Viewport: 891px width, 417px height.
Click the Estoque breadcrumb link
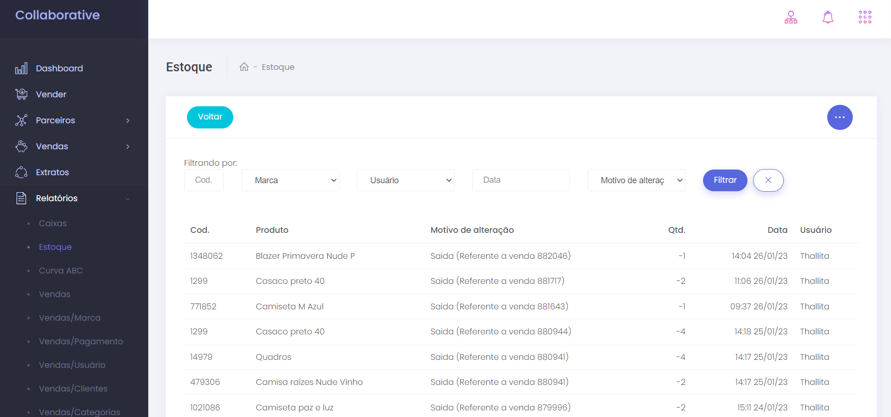click(278, 67)
